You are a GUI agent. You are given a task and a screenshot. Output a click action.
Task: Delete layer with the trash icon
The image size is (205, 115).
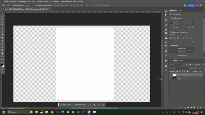201,108
